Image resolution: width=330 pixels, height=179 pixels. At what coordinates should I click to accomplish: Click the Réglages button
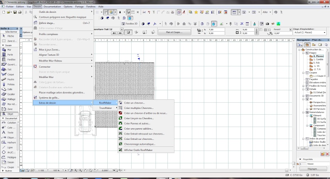tap(312, 169)
